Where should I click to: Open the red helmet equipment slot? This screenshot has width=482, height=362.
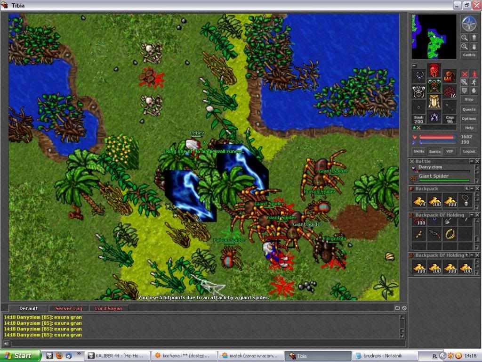[x=434, y=71]
